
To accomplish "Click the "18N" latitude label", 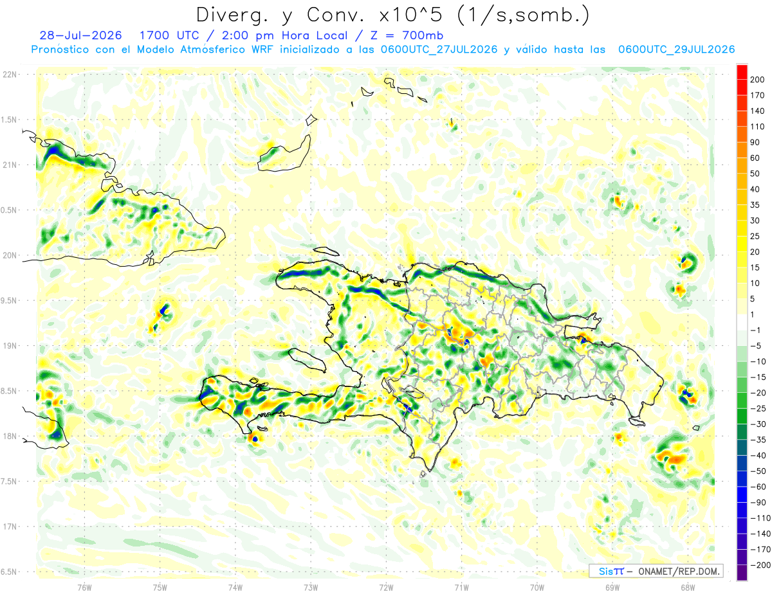I will coord(9,436).
